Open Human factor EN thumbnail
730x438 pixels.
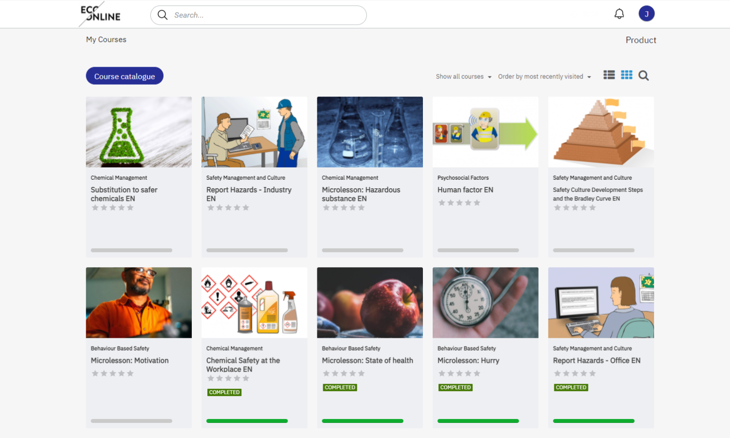pyautogui.click(x=486, y=132)
